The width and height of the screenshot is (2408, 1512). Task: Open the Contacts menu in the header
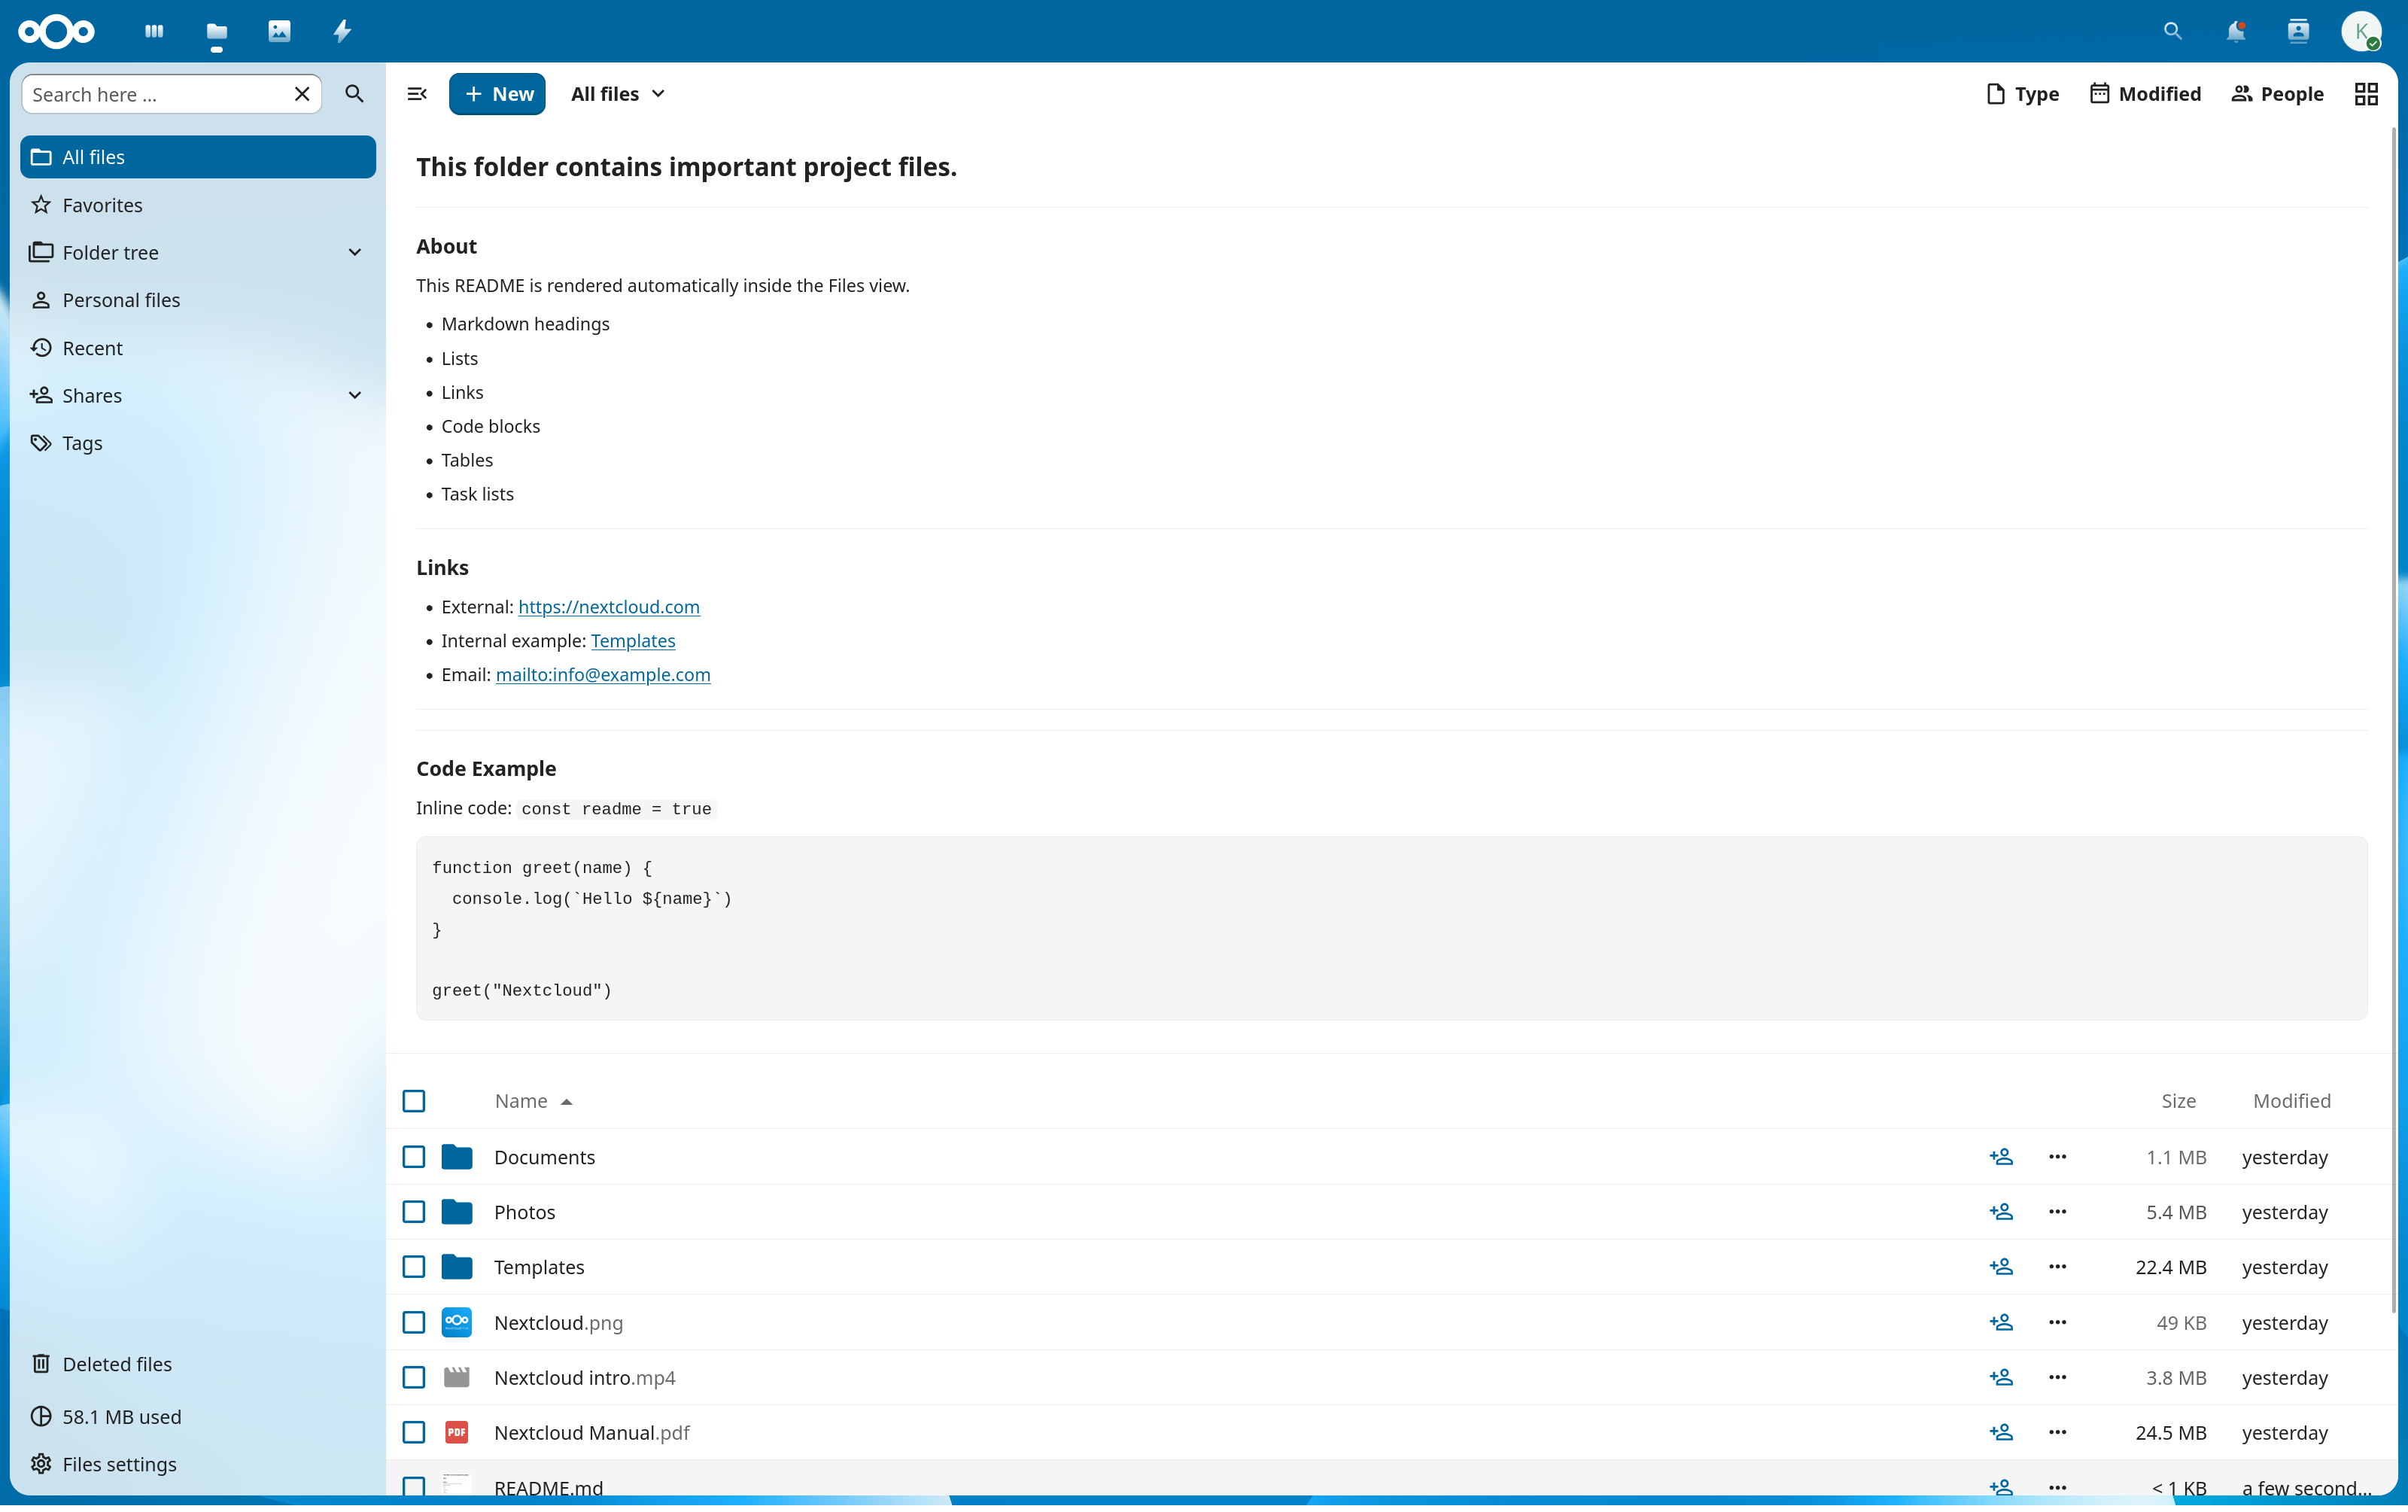tap(2297, 31)
